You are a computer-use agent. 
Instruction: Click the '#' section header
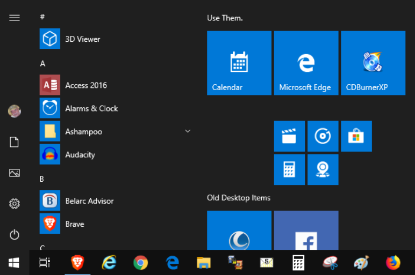pyautogui.click(x=42, y=17)
